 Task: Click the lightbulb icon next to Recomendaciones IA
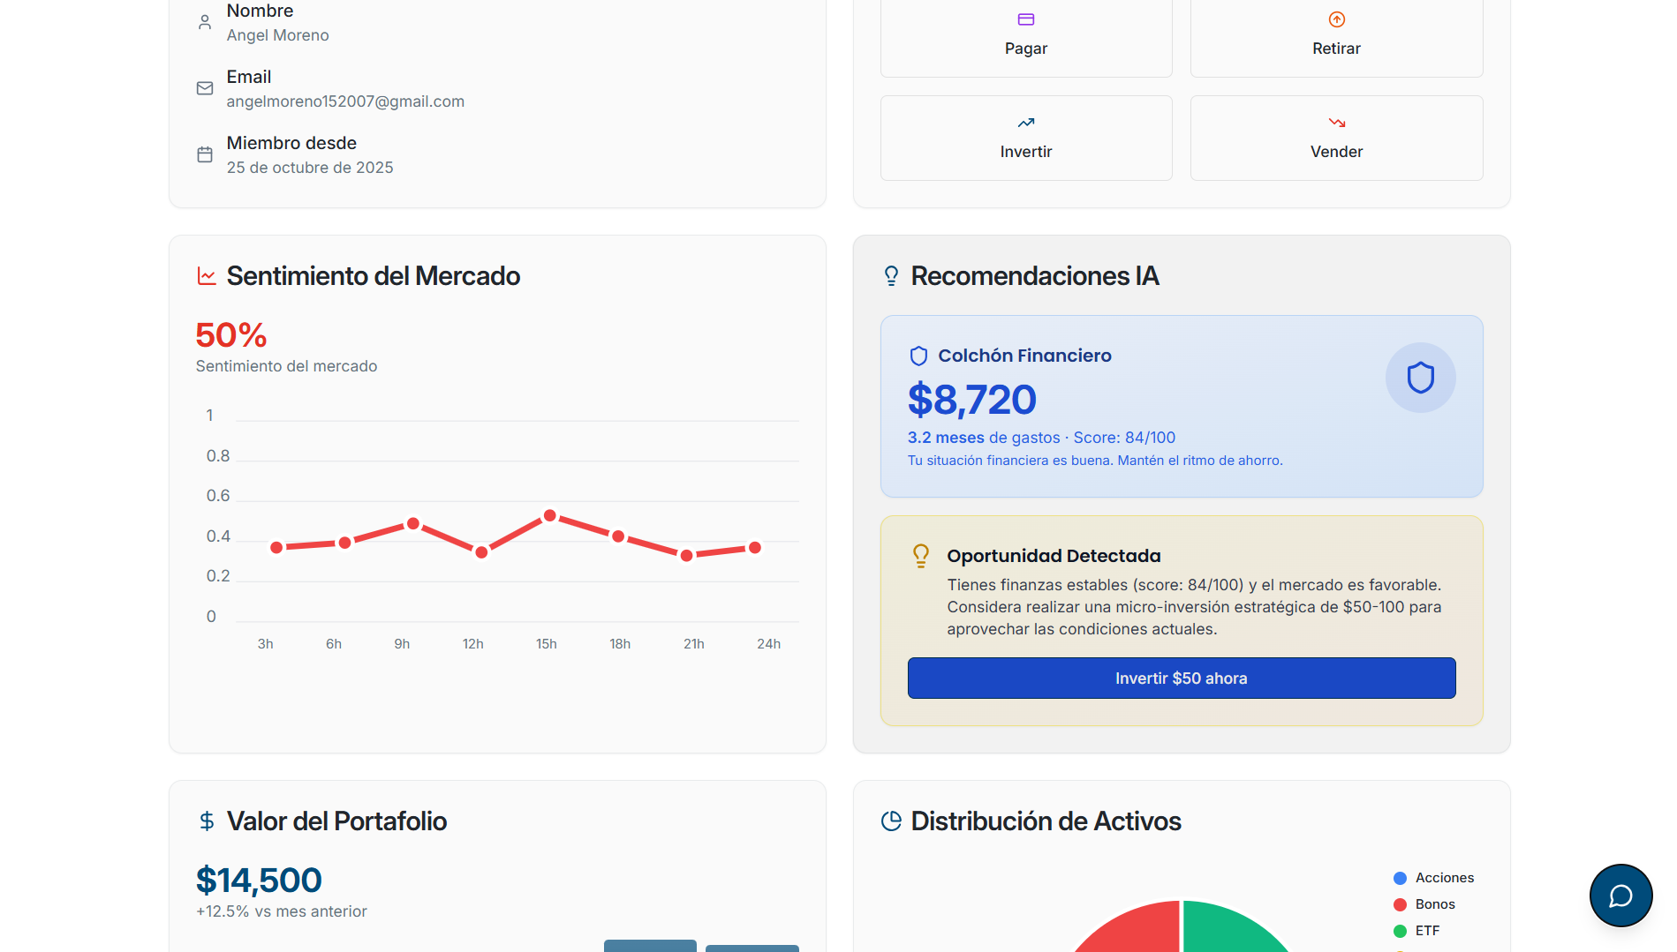pyautogui.click(x=891, y=276)
